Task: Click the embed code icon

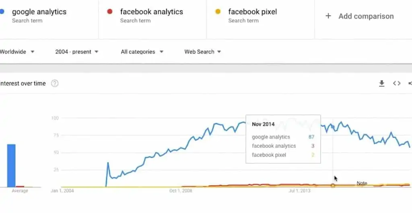Action: tap(397, 83)
